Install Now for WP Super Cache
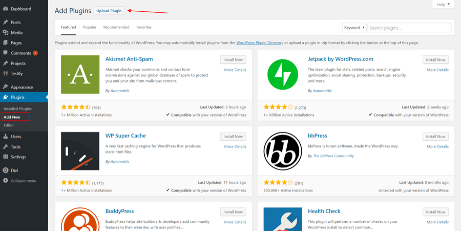Viewport: 461px width, 231px height. (233, 136)
